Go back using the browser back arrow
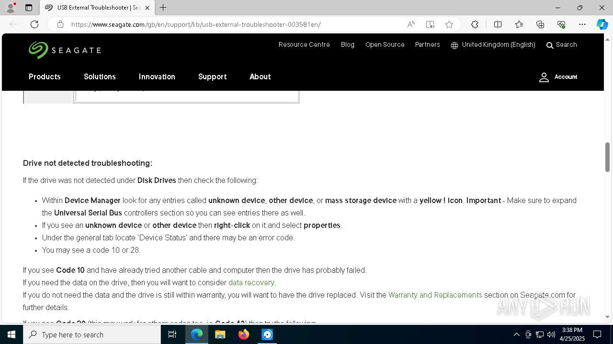Screen dimensions: 613x344 click(x=13, y=24)
